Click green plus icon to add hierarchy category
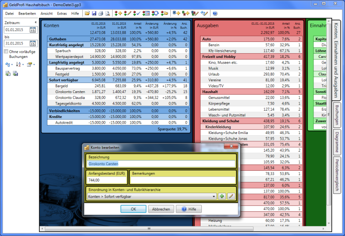Screen dimensions: 345x236 tap(222, 196)
